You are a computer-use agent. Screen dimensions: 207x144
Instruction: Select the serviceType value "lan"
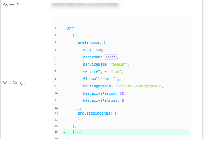tap(116, 71)
